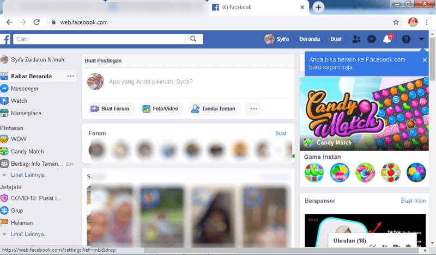Bookmark this page with star icon

point(396,22)
